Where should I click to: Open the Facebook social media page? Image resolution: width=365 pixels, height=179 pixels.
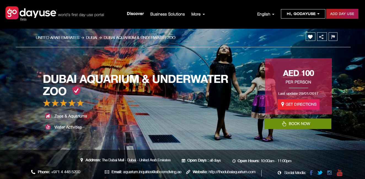pyautogui.click(x=311, y=173)
